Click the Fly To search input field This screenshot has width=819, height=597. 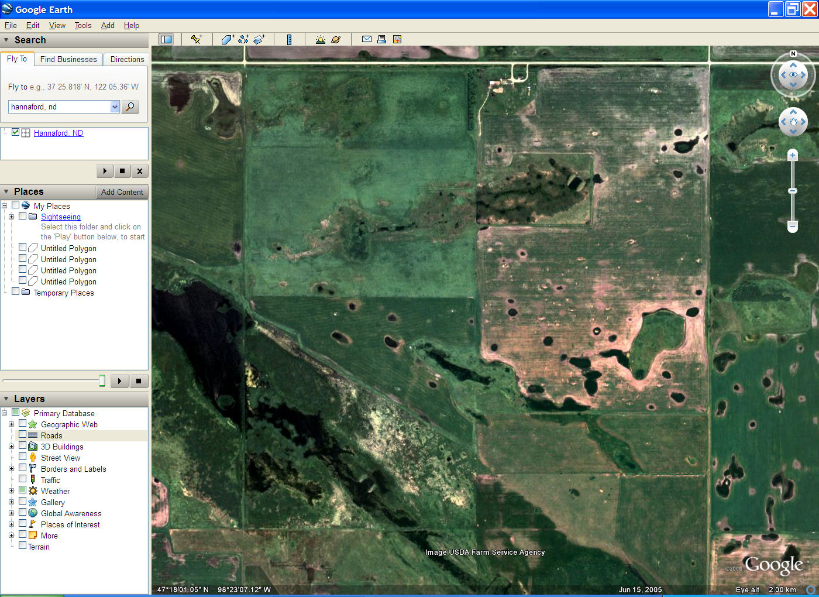60,107
